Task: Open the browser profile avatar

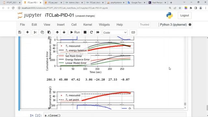Action: click(x=201, y=8)
